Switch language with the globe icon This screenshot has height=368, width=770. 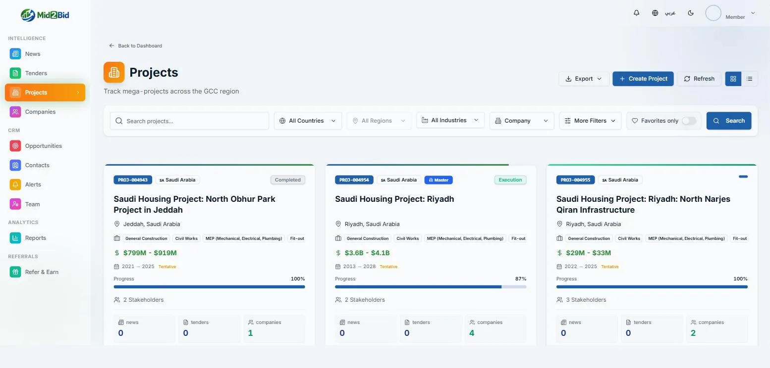(x=655, y=13)
